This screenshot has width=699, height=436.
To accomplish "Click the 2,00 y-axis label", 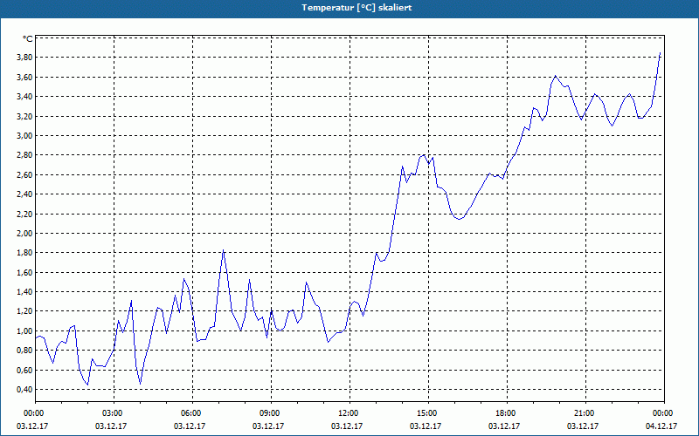I will (24, 233).
